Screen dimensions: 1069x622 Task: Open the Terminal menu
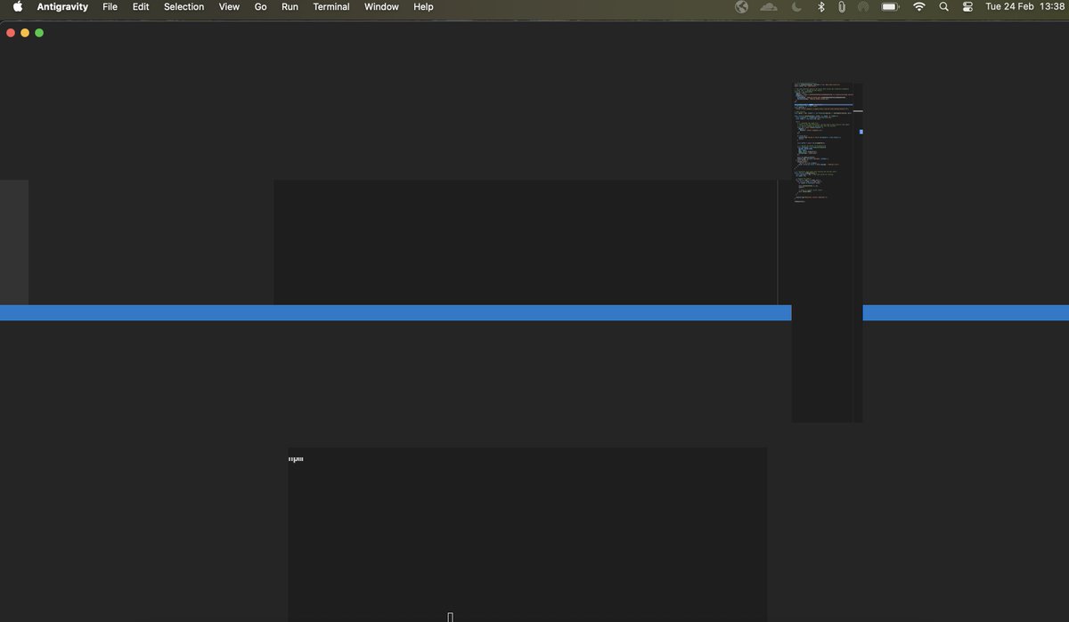pyautogui.click(x=331, y=6)
